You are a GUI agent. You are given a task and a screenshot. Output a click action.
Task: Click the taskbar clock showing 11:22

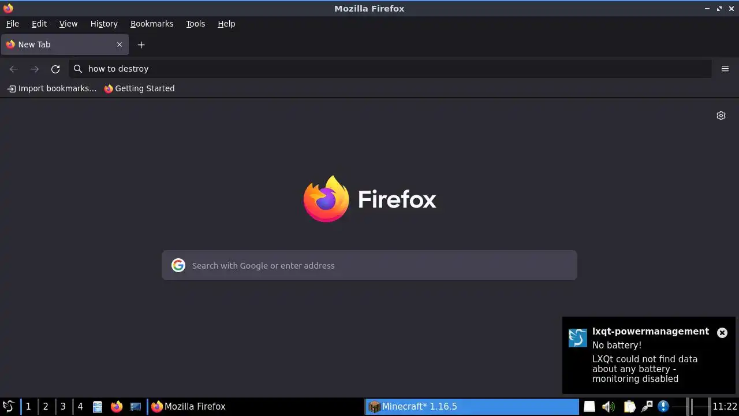click(x=725, y=407)
